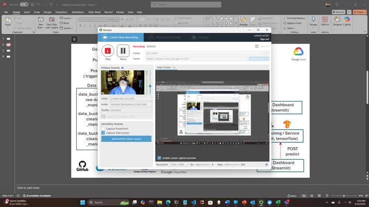The height and width of the screenshot is (207, 369).
Task: Click the webcam preview thumbnail
Action: [x=123, y=83]
